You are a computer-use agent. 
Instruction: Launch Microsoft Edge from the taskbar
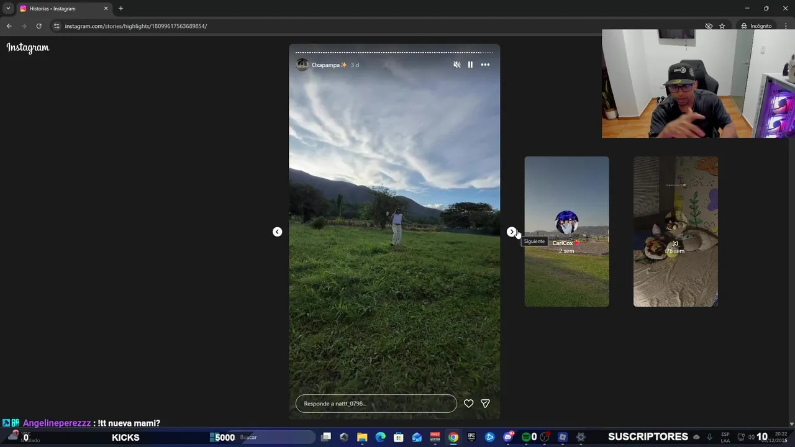(x=381, y=437)
